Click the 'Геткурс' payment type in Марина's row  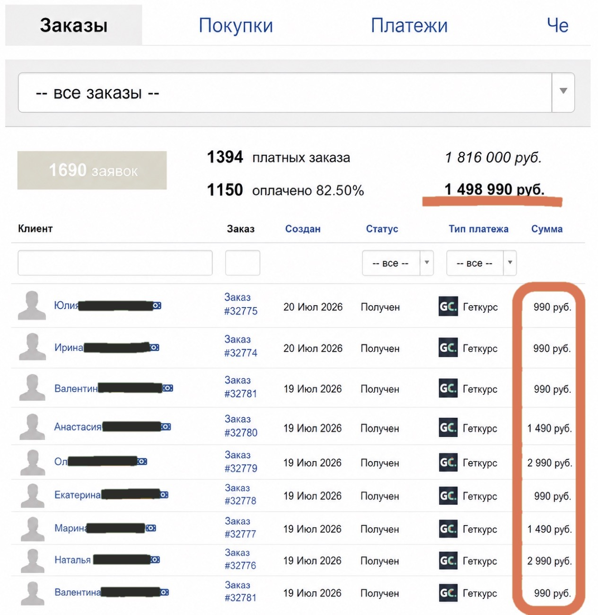pyautogui.click(x=480, y=529)
